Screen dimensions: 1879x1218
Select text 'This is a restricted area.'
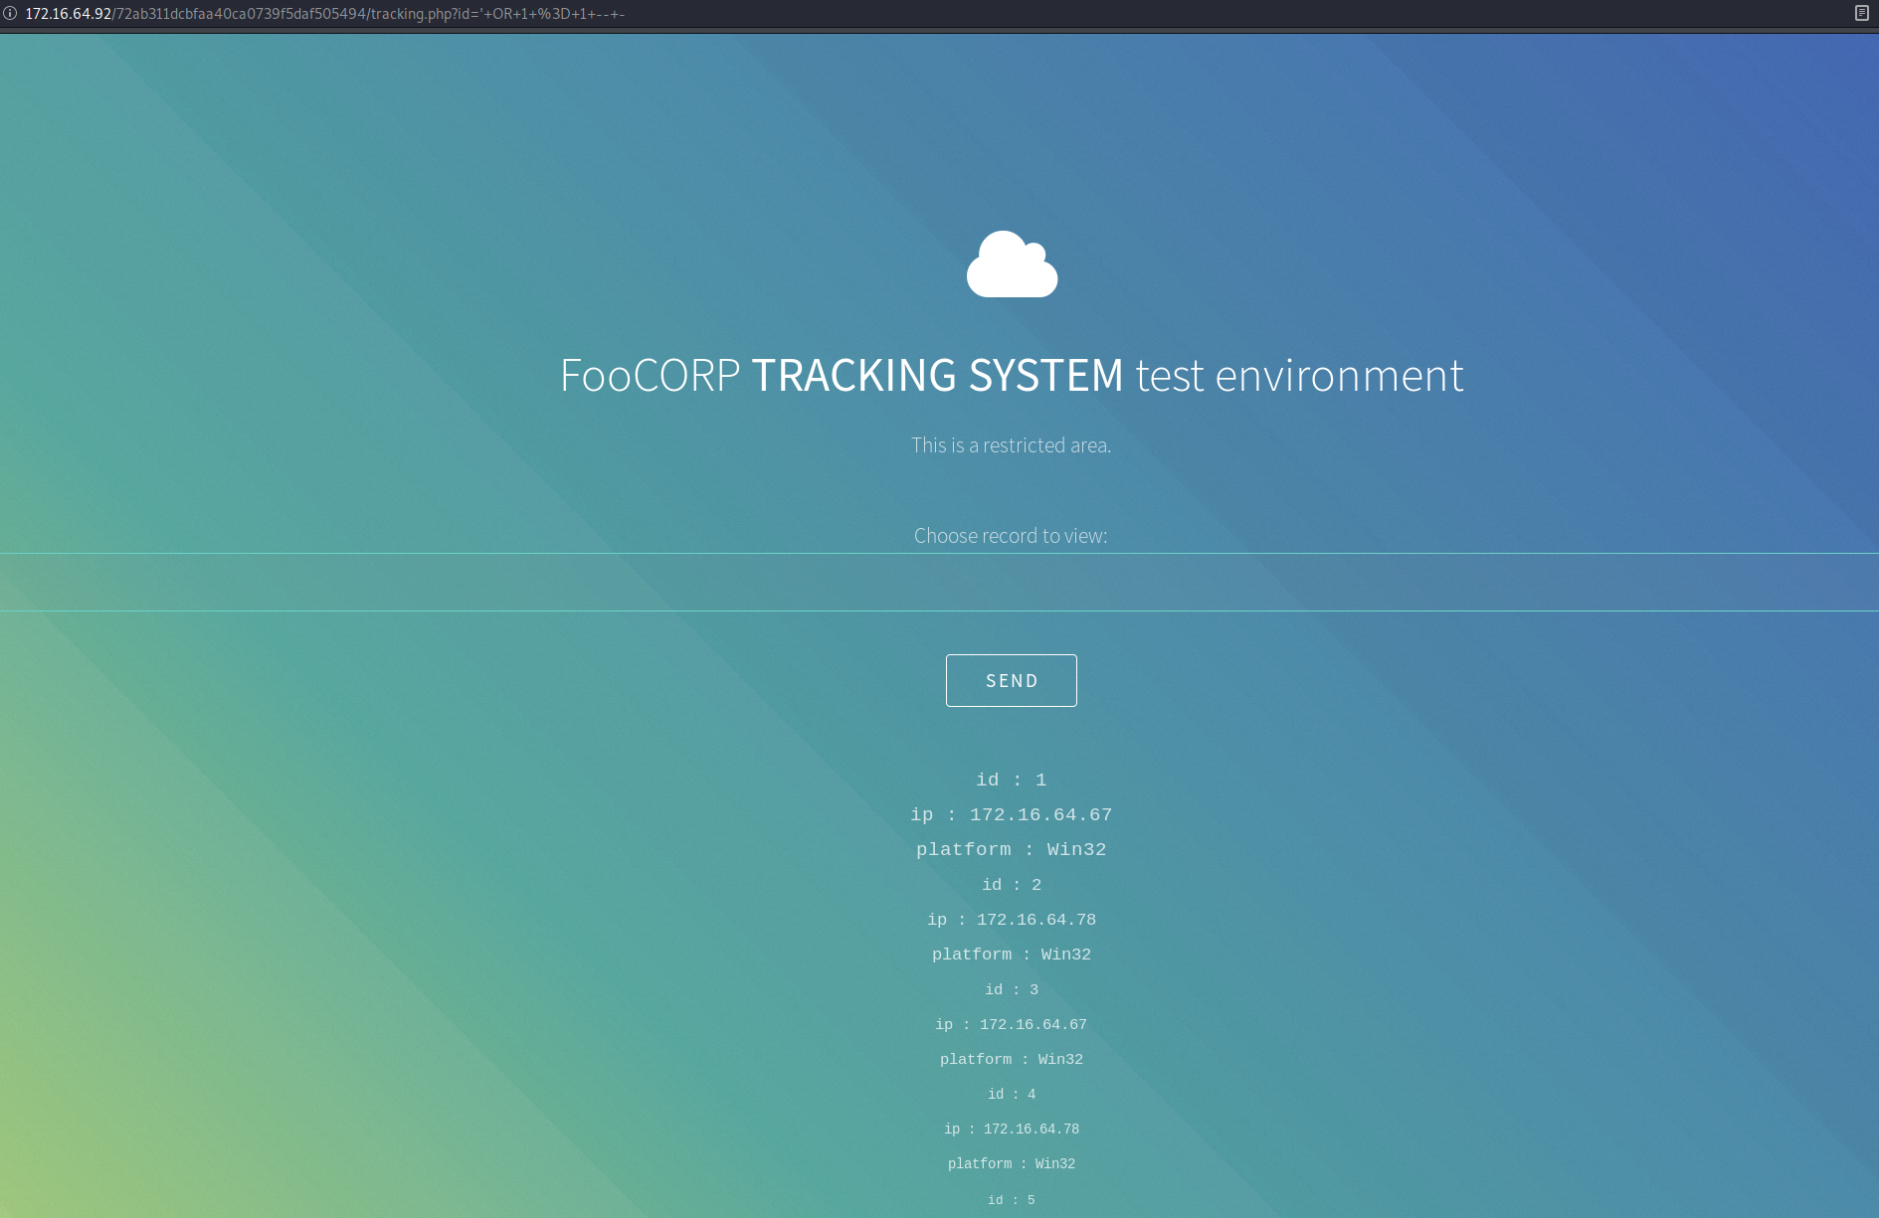(1011, 445)
